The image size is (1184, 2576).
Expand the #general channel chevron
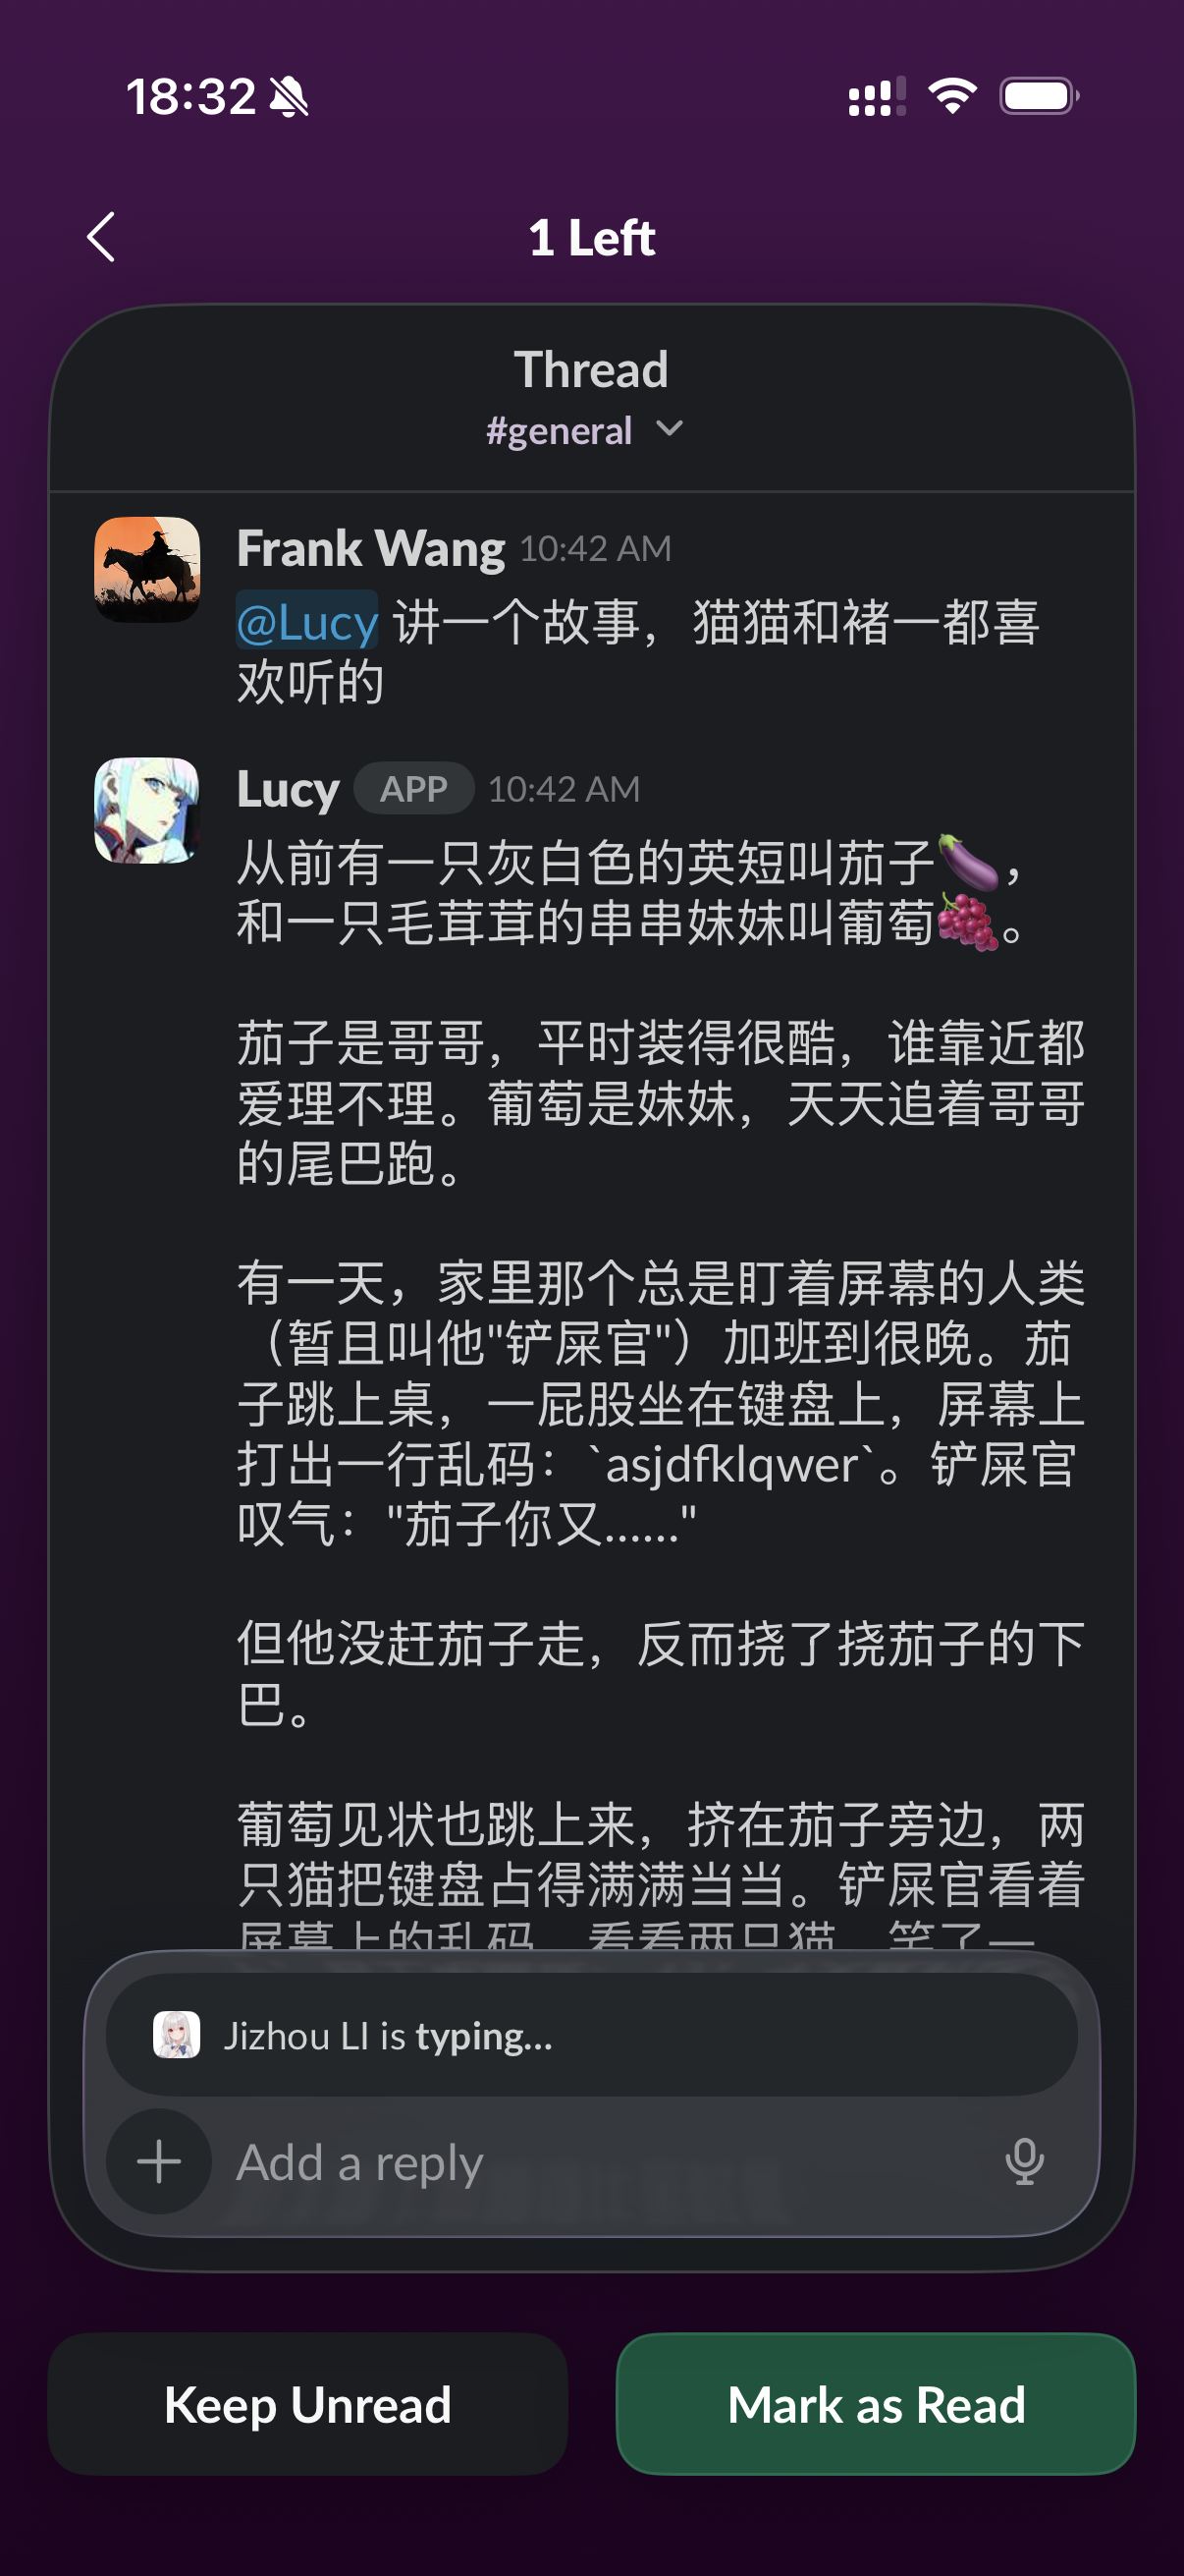click(x=670, y=429)
